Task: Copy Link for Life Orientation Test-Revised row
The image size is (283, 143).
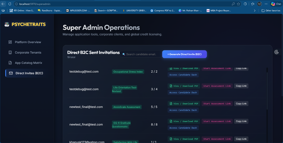Action: (241, 86)
